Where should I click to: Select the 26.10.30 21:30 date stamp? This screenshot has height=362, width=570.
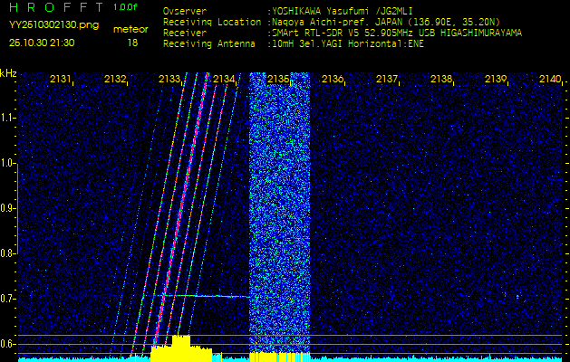tap(42, 43)
